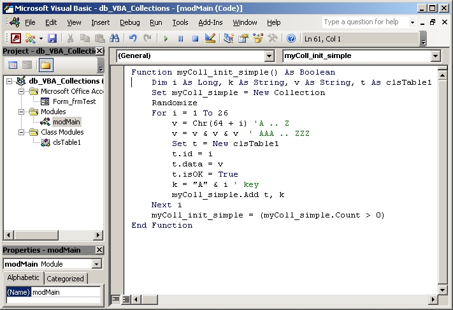The image size is (453, 310).
Task: Open the Insert Module dropdown arrow
Action: pyautogui.click(x=41, y=38)
